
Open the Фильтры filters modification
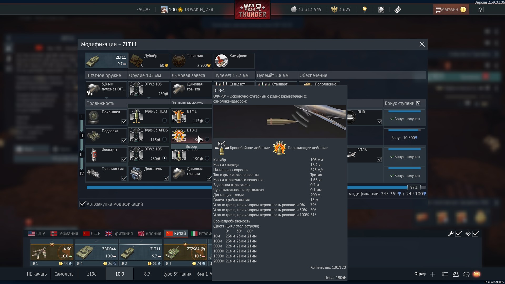point(106,155)
